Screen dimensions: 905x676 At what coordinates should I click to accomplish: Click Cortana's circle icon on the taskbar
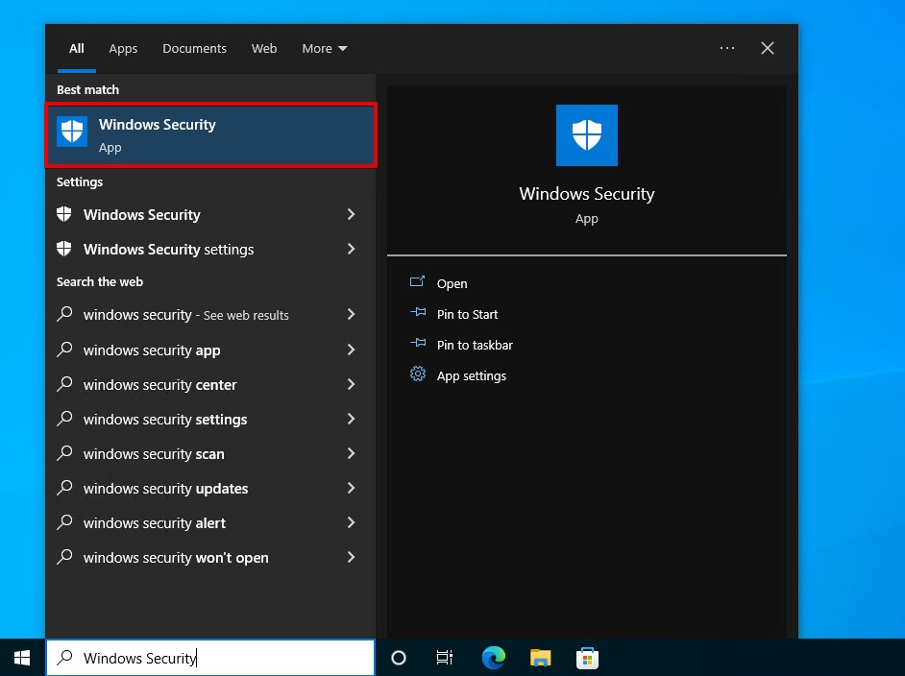pos(398,658)
